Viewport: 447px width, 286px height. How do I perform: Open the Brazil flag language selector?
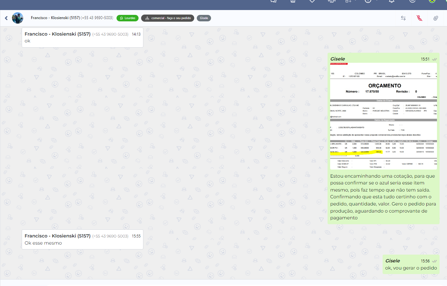pos(432,1)
